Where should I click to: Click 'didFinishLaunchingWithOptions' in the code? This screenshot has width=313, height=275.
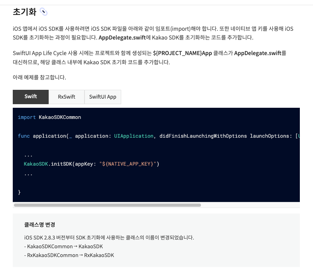point(203,136)
